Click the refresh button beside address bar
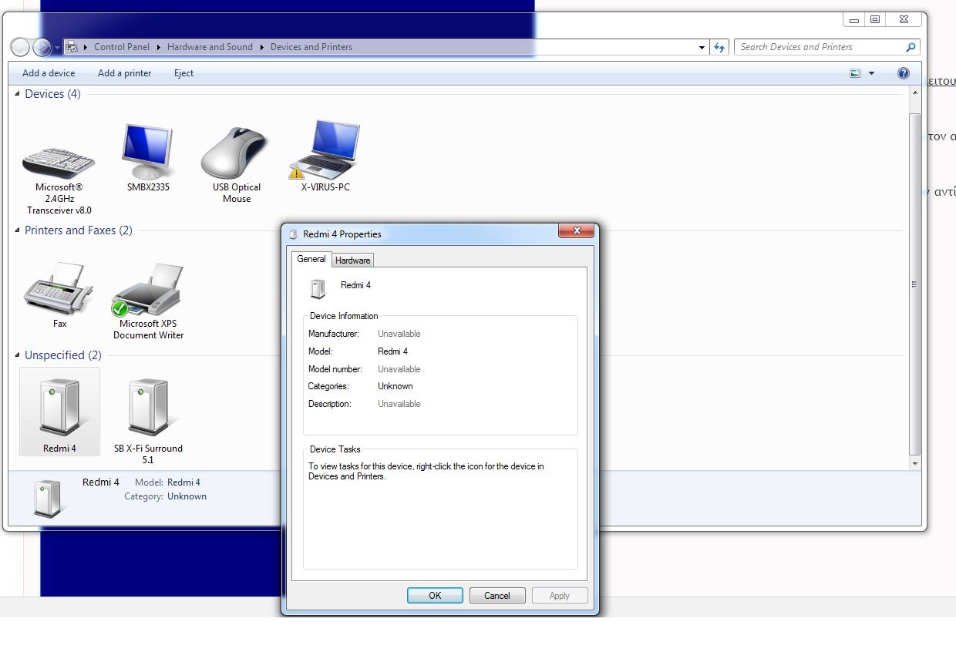956x669 pixels. coord(719,47)
